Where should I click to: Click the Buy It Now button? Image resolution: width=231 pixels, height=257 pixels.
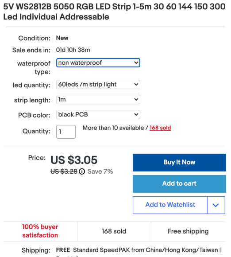click(x=179, y=163)
